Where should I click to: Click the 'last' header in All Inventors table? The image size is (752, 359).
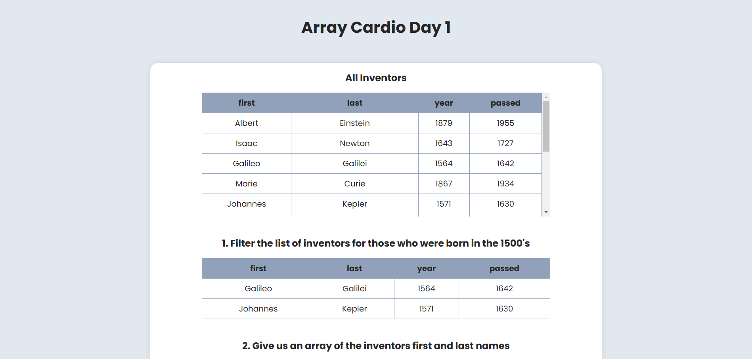[x=355, y=103]
